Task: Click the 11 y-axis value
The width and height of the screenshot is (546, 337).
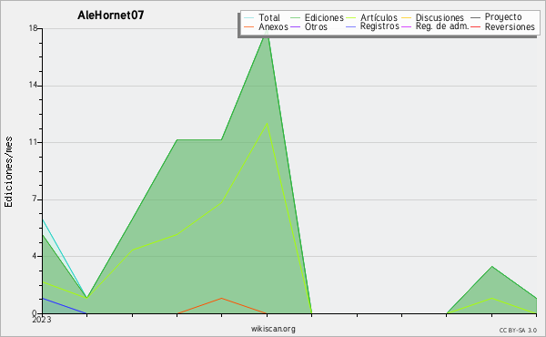Action: point(33,142)
